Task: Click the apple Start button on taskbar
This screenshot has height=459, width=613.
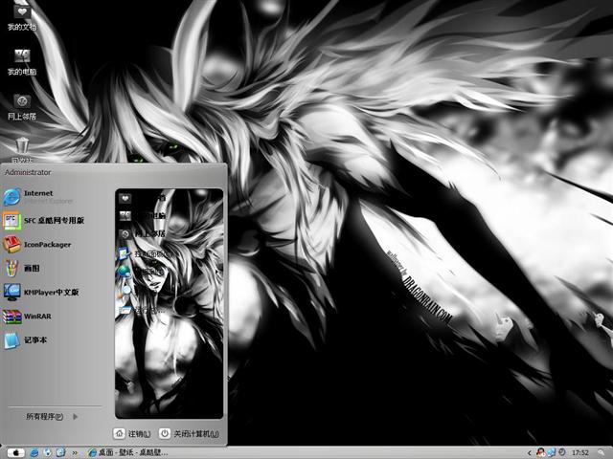Action: (x=15, y=452)
